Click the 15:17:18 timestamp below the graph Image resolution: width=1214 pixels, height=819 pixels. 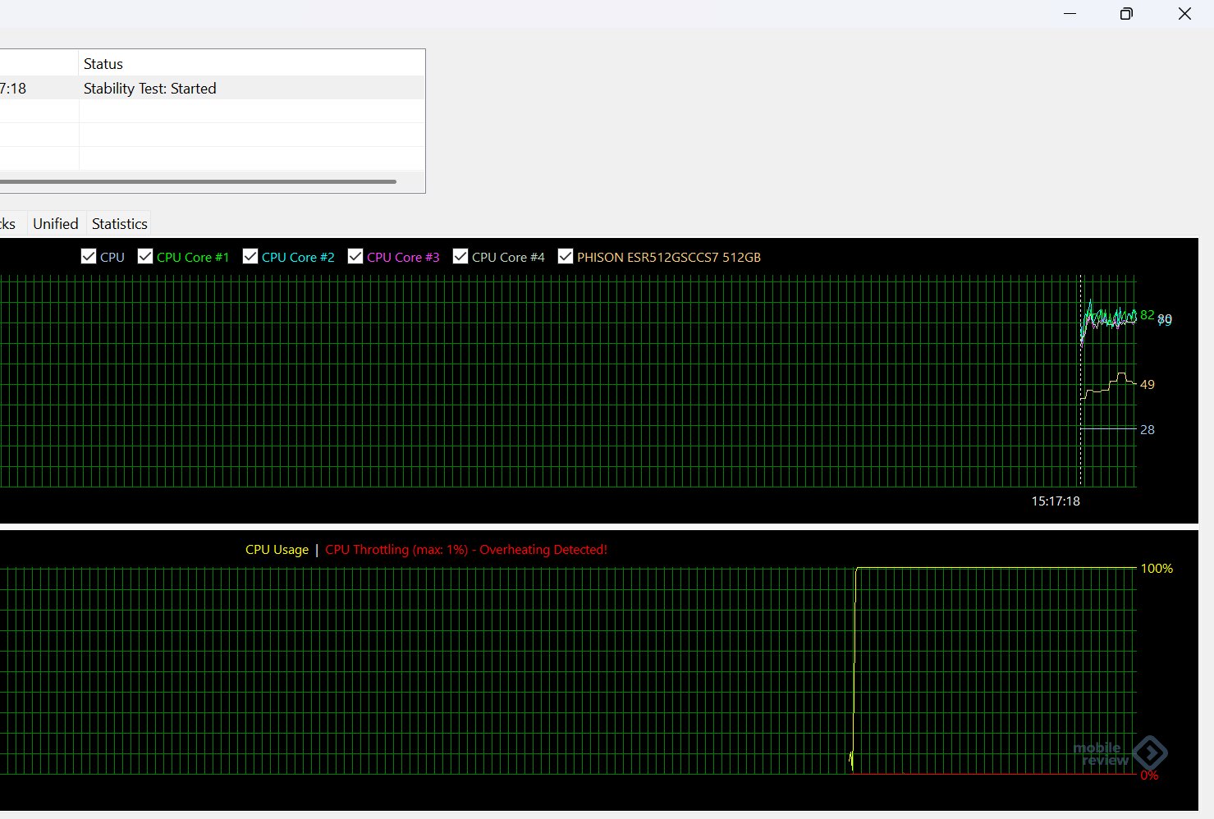click(x=1056, y=501)
